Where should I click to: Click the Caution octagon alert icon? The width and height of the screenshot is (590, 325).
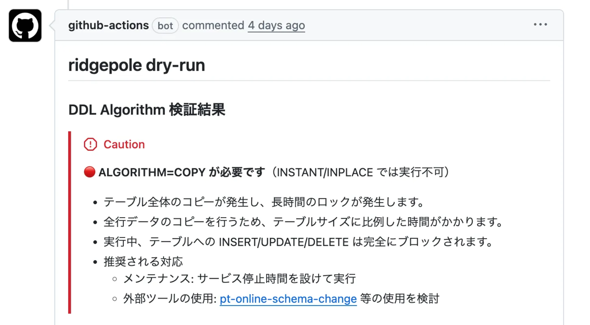tap(90, 144)
